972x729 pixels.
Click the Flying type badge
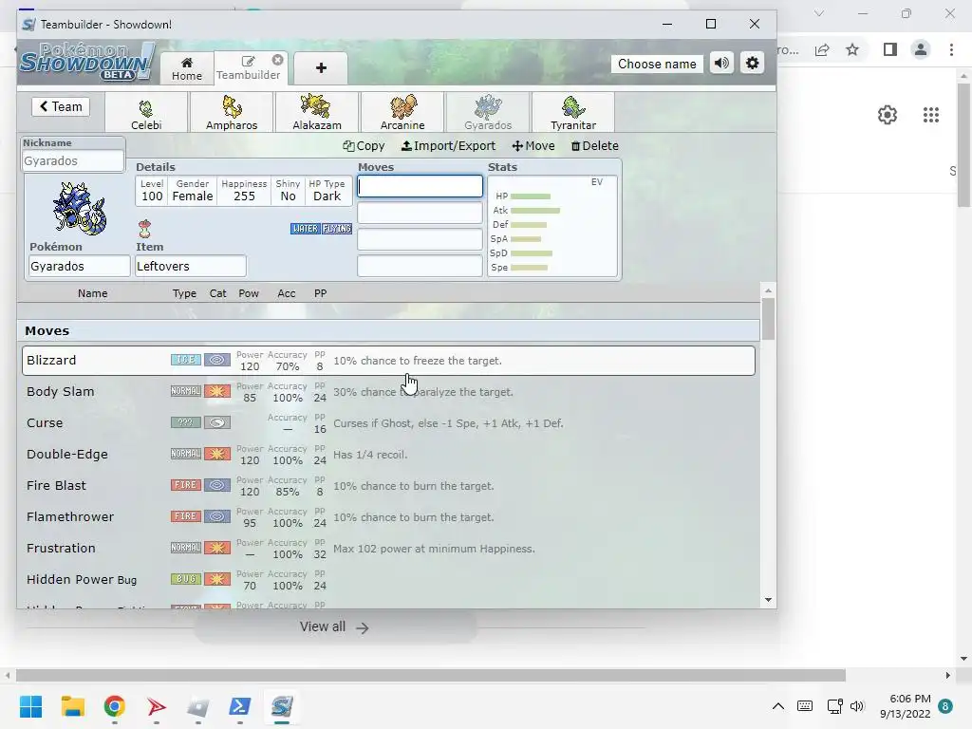point(337,229)
